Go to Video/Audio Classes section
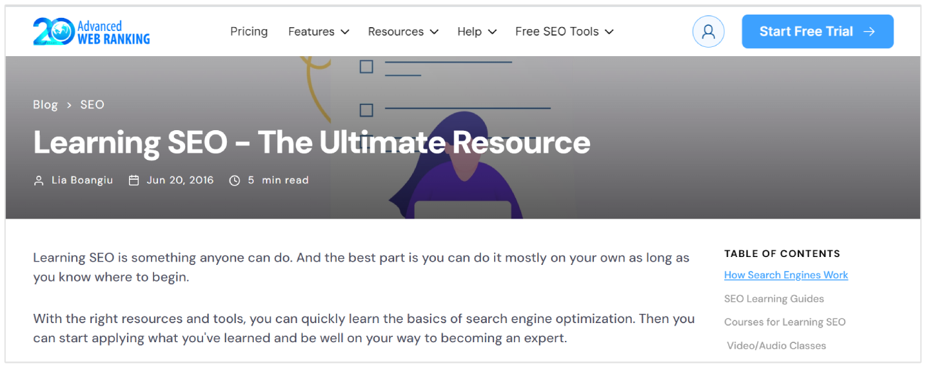 (776, 346)
